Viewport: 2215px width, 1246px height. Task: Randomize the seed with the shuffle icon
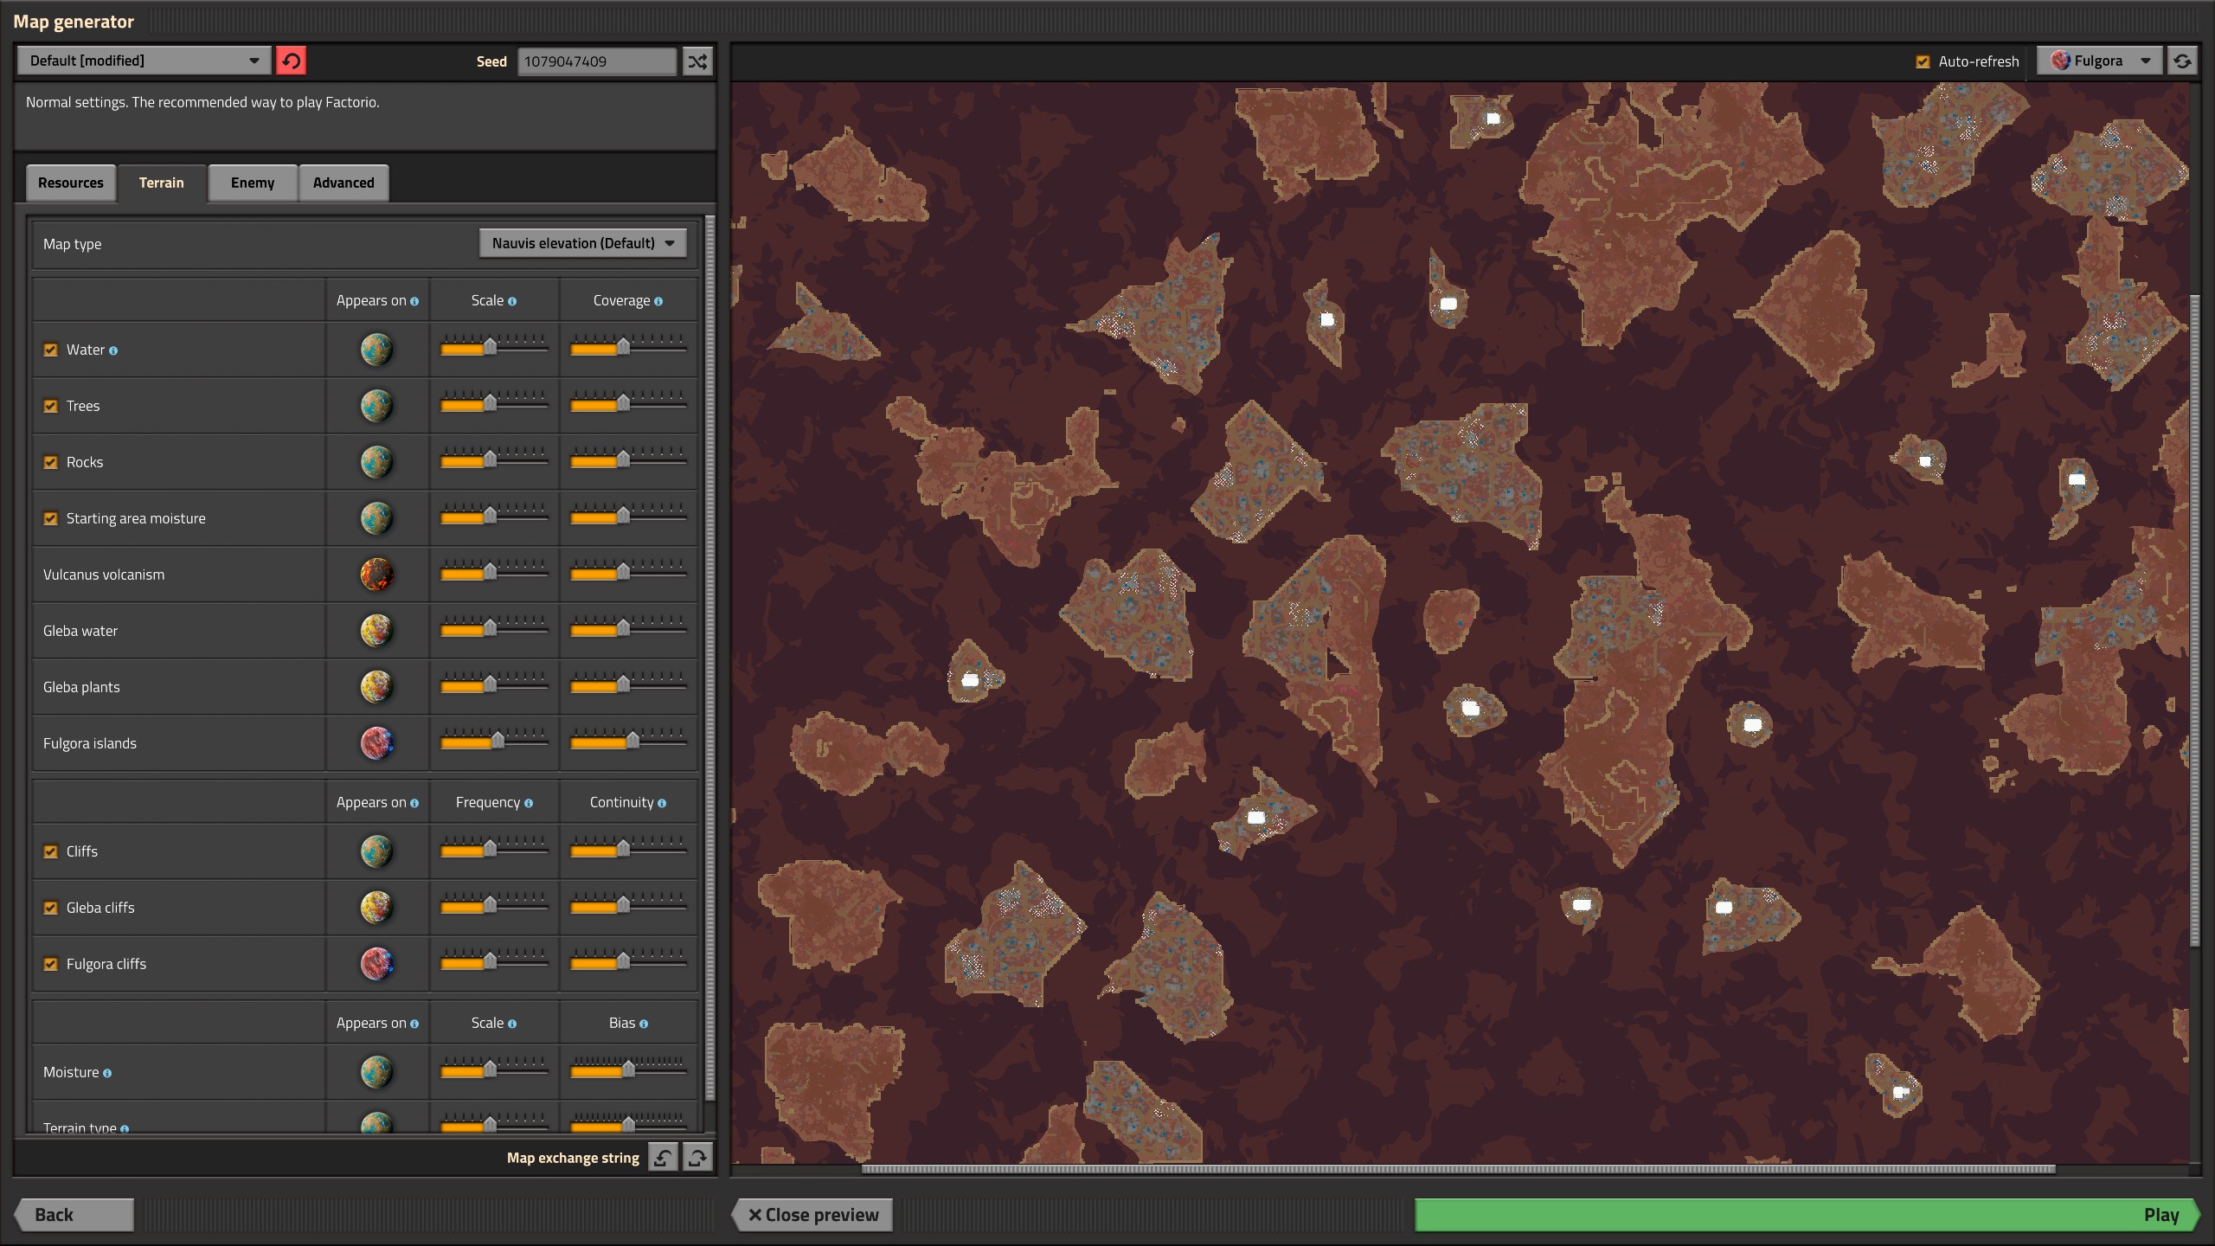(697, 61)
